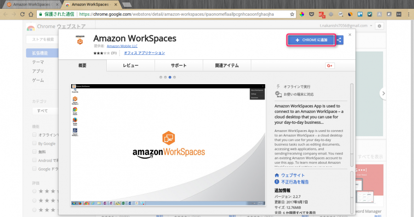The image size is (414, 217).
Task: Click the gray stacked layers extension icon
Action: coord(331,14)
